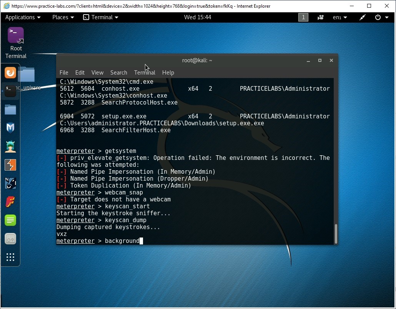Viewport: 396px width, 309px height.
Task: Open the Terminal menu in terminal window
Action: [145, 73]
